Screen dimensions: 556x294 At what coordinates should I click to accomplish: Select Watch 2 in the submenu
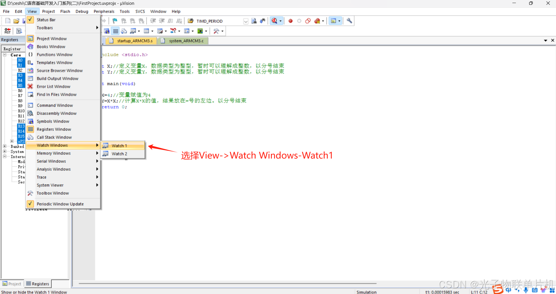tap(123, 154)
